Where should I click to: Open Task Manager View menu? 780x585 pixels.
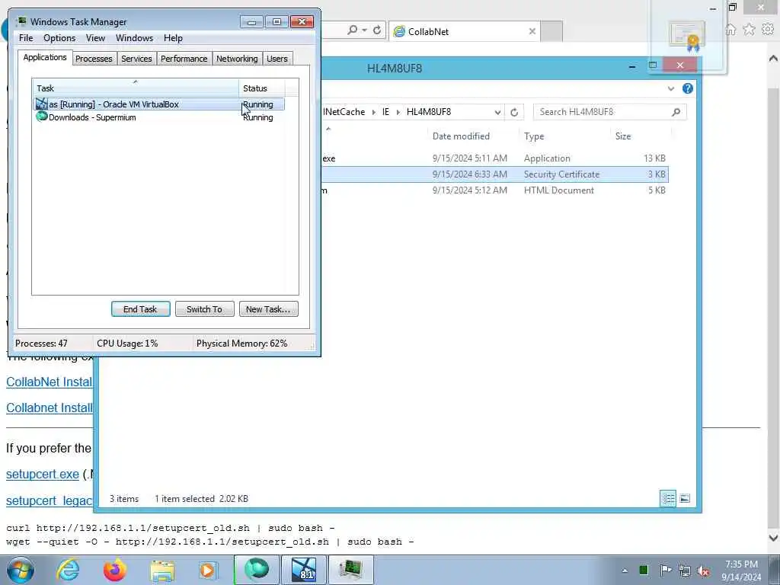(x=95, y=38)
